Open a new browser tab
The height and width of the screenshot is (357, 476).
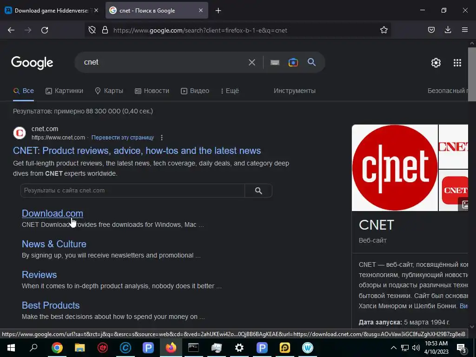218,11
